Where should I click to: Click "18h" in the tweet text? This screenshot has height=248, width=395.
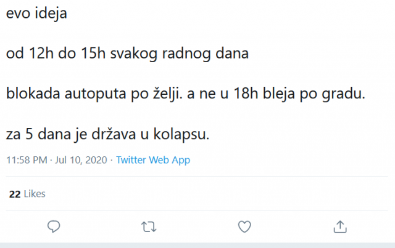tap(252, 95)
